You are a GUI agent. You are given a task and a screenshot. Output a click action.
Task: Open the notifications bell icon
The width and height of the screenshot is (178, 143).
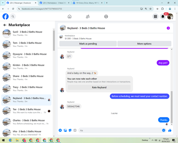click(x=163, y=16)
